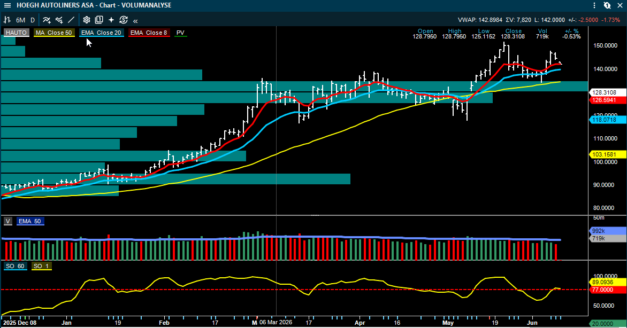Select the EMA Close 20 legend label

tap(101, 33)
